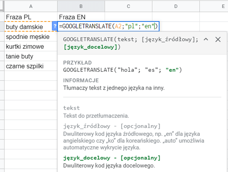
Task: Select column B header
Action: (x=81, y=6)
